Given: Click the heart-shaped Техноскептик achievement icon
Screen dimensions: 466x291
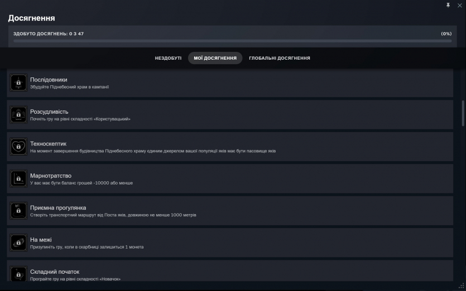Looking at the screenshot, I should (18, 147).
